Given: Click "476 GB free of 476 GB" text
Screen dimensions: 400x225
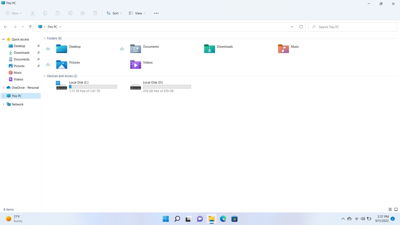Looking at the screenshot, I should 158,91.
